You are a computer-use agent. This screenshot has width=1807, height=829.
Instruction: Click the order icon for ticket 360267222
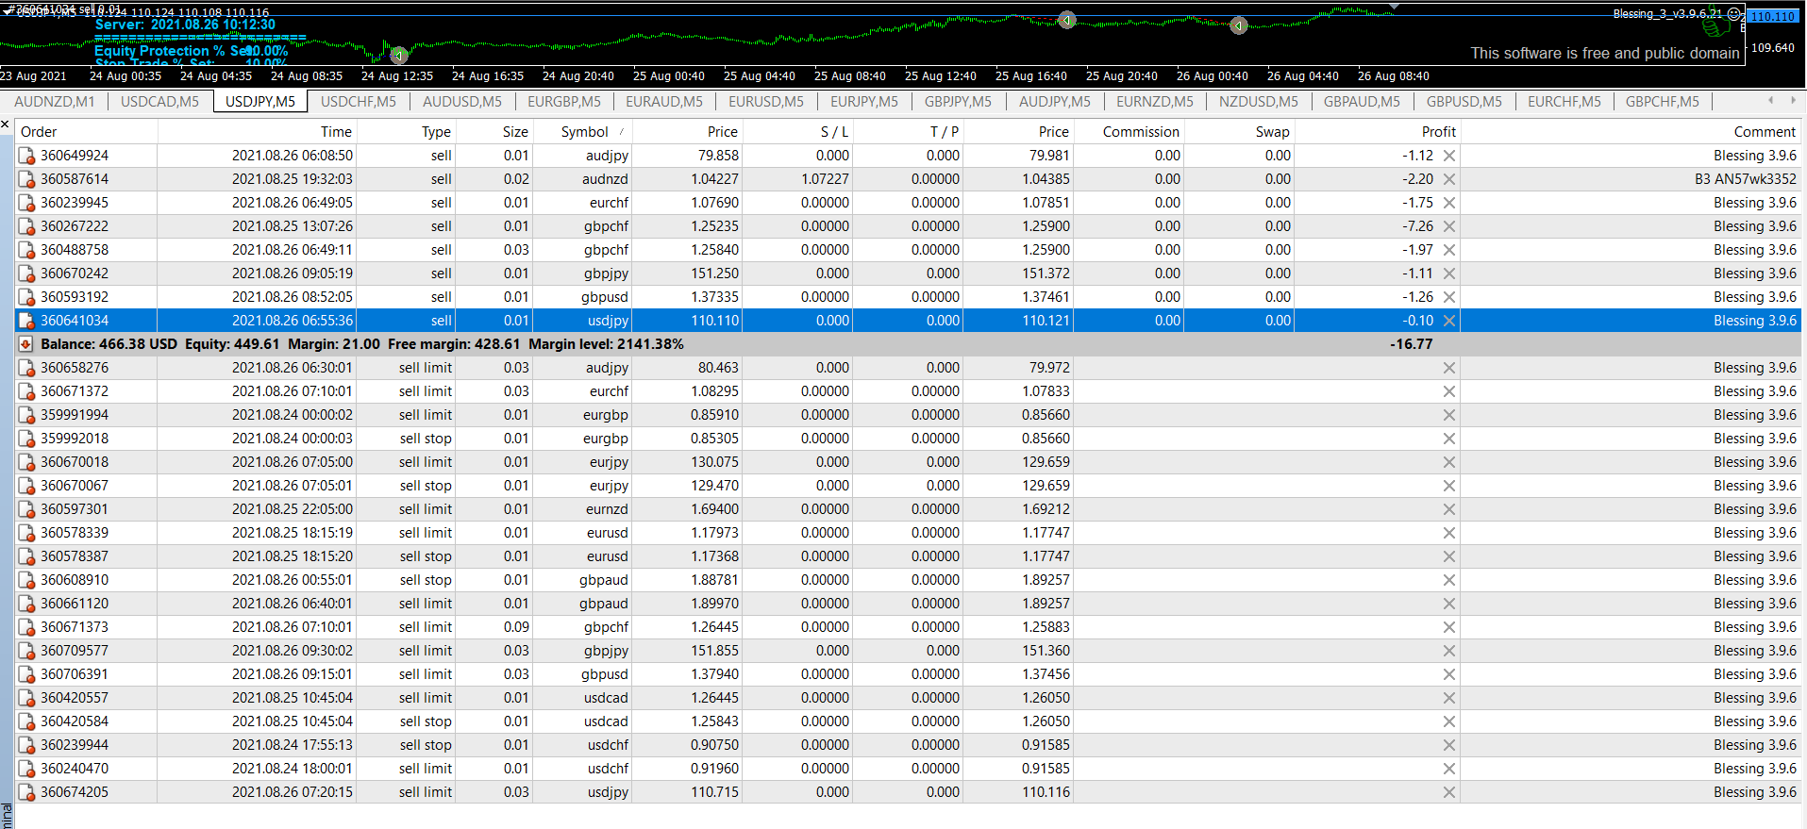[x=26, y=226]
